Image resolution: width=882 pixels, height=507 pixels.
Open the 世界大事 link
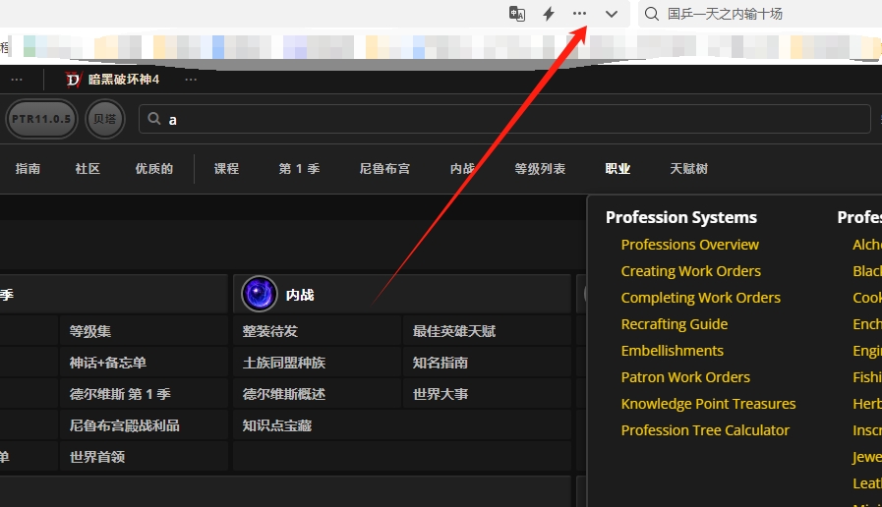(441, 394)
